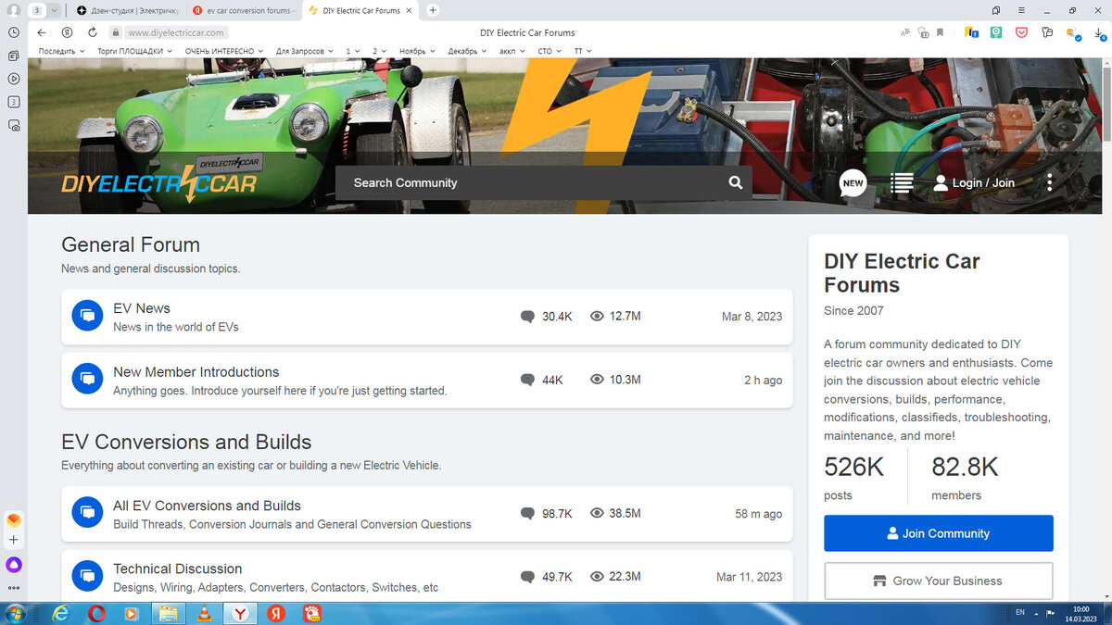Click the sidebar plus add icon
Viewport: 1112px width, 625px height.
14,540
